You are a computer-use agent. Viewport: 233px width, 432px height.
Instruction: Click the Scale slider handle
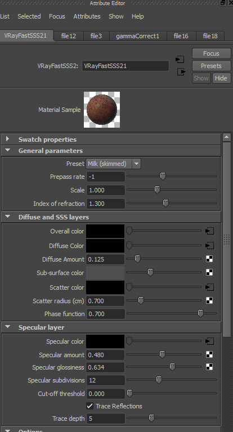click(x=157, y=190)
